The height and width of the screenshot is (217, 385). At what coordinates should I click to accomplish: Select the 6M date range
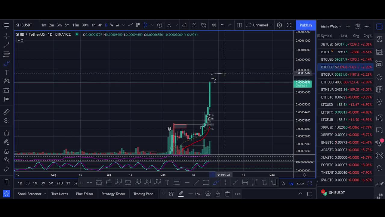pyautogui.click(x=51, y=183)
